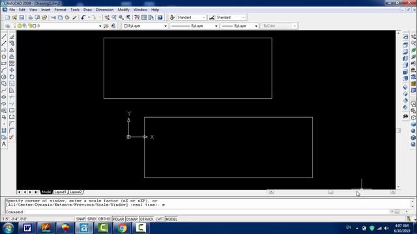Select the Ellipse draw tool

coord(4,97)
